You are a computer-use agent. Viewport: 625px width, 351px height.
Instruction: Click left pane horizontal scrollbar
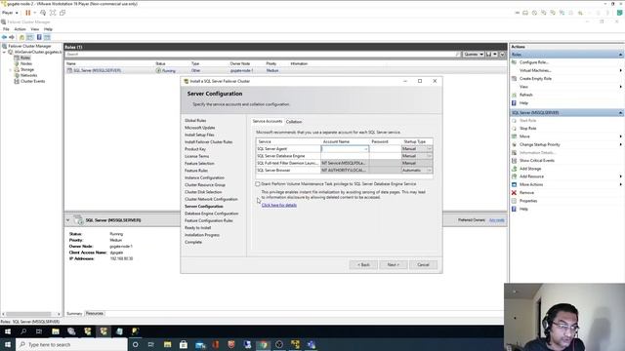coord(28,314)
